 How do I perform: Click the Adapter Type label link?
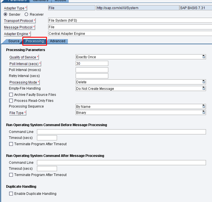coord(15,8)
